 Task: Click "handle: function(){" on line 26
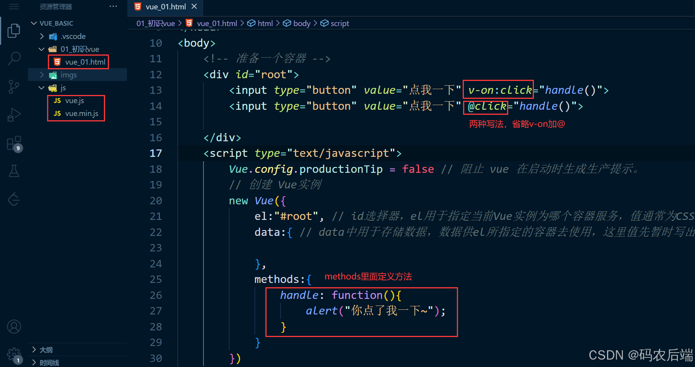point(341,295)
